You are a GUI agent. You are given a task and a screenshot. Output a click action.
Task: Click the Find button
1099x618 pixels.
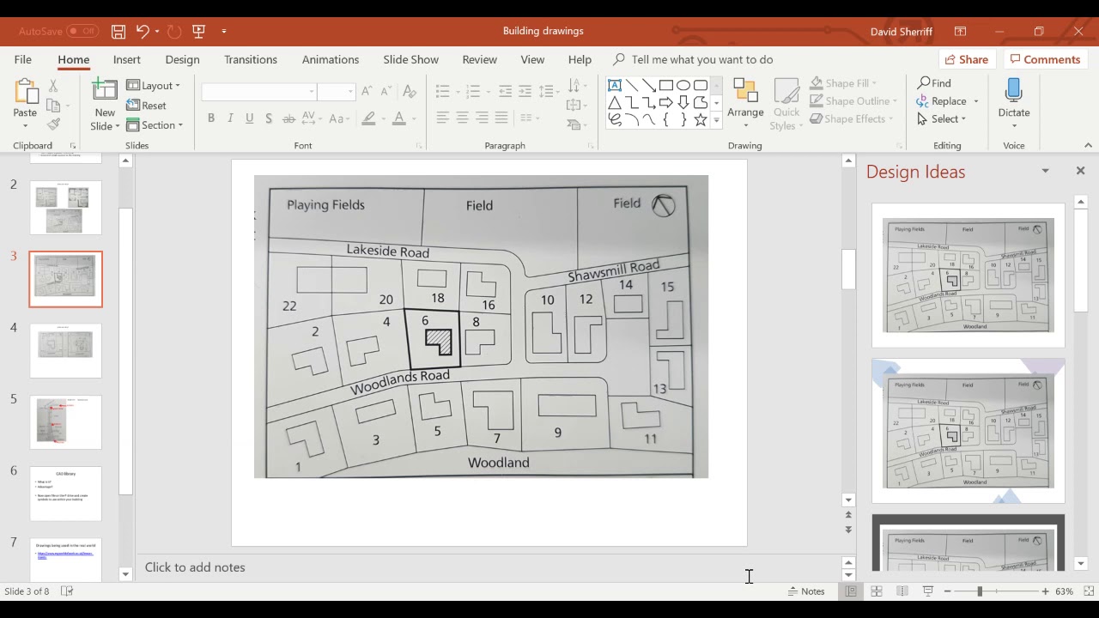[x=934, y=83]
